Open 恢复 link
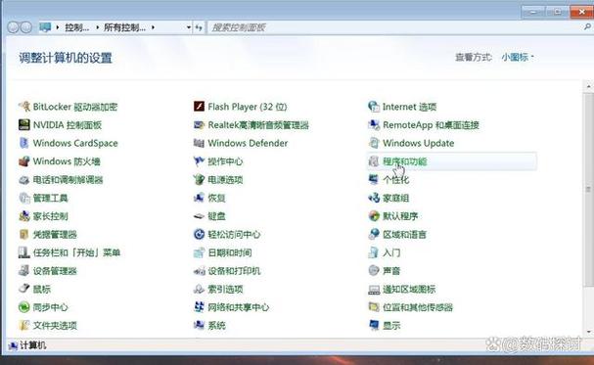The width and height of the screenshot is (594, 365). [216, 198]
